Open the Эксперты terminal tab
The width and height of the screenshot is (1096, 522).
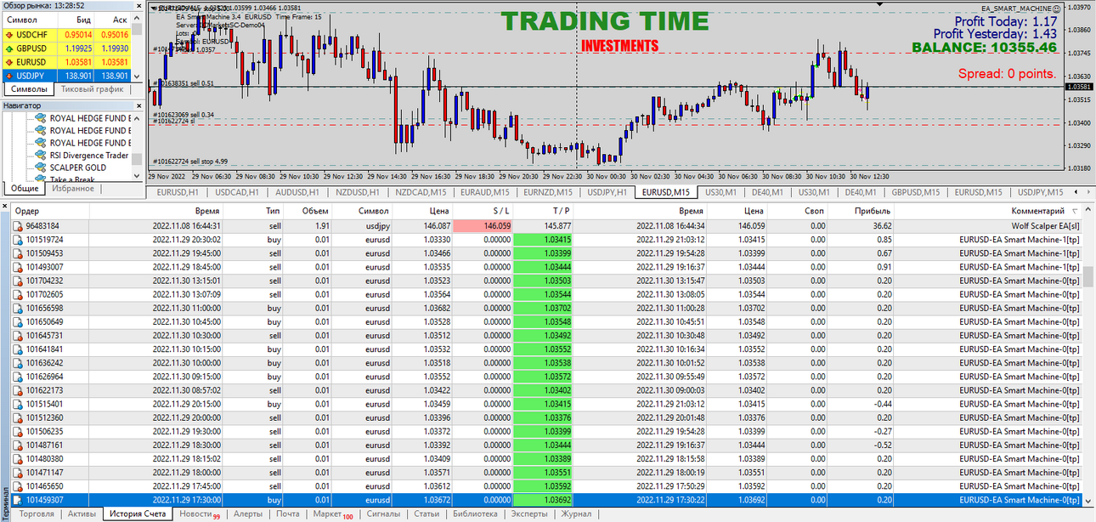pyautogui.click(x=529, y=513)
